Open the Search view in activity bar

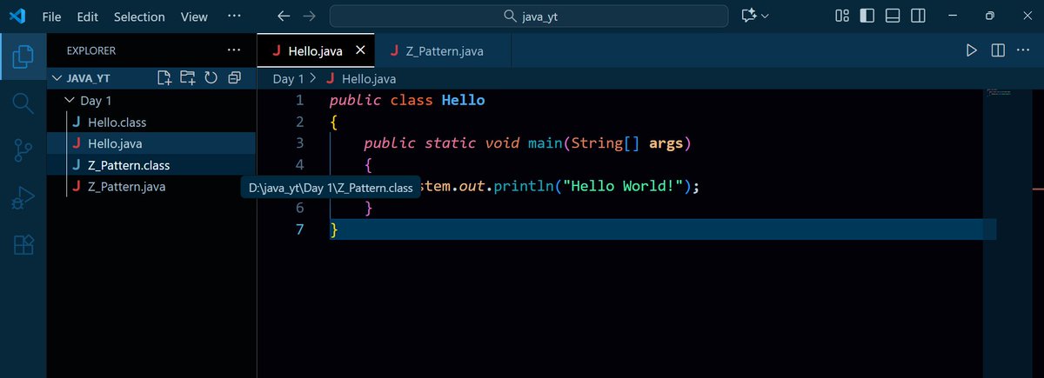pyautogui.click(x=23, y=103)
